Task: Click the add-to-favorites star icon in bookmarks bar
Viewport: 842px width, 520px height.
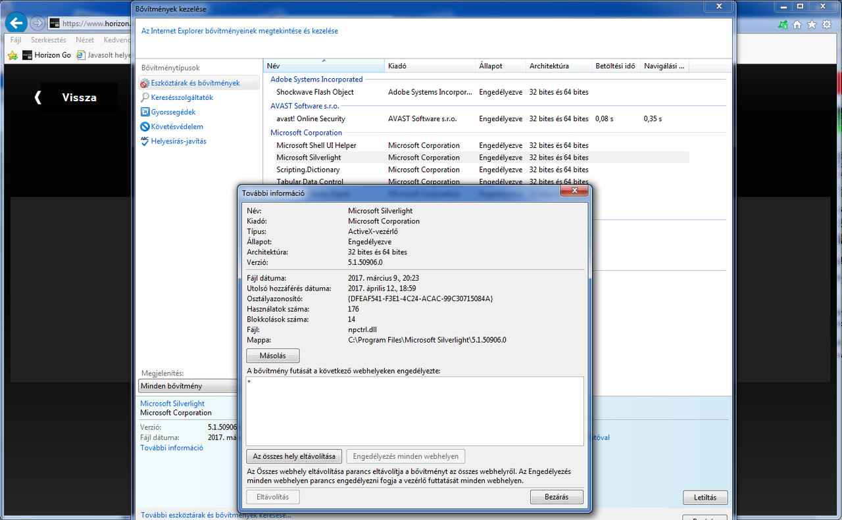Action: [x=12, y=55]
